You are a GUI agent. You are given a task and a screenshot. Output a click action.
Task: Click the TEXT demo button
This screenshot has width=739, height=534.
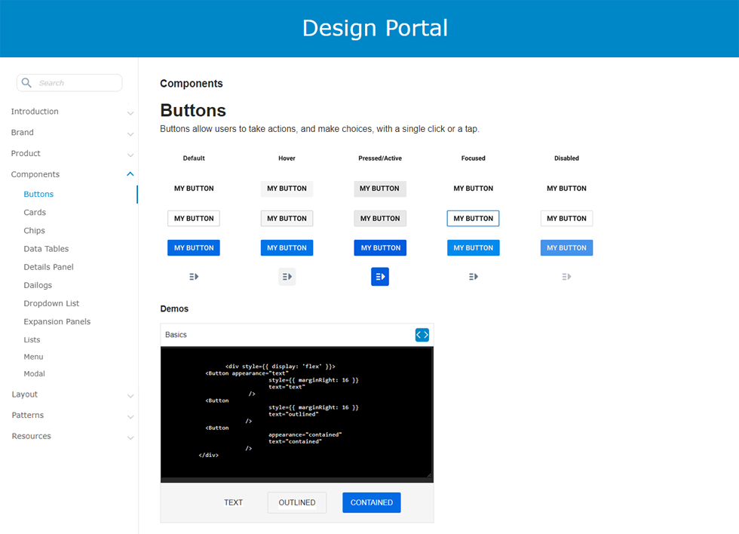pos(234,502)
